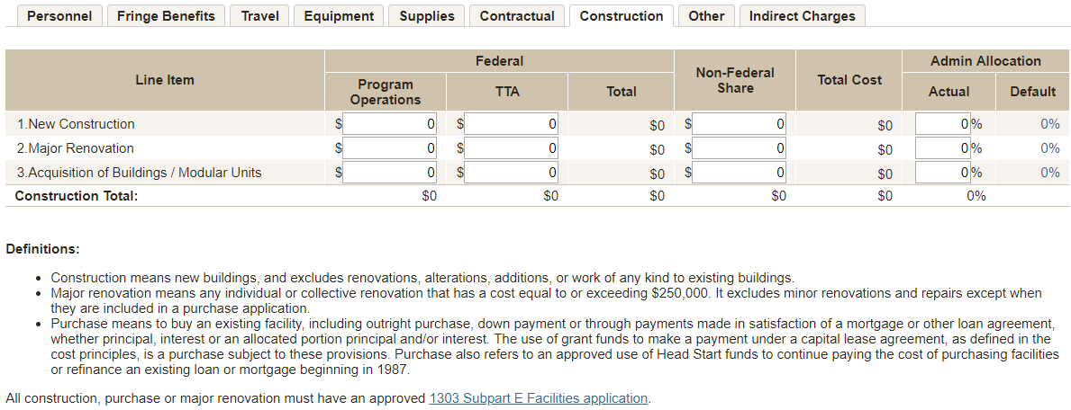Select the Travel tab
Viewport: 1071px width, 410px height.
point(259,16)
